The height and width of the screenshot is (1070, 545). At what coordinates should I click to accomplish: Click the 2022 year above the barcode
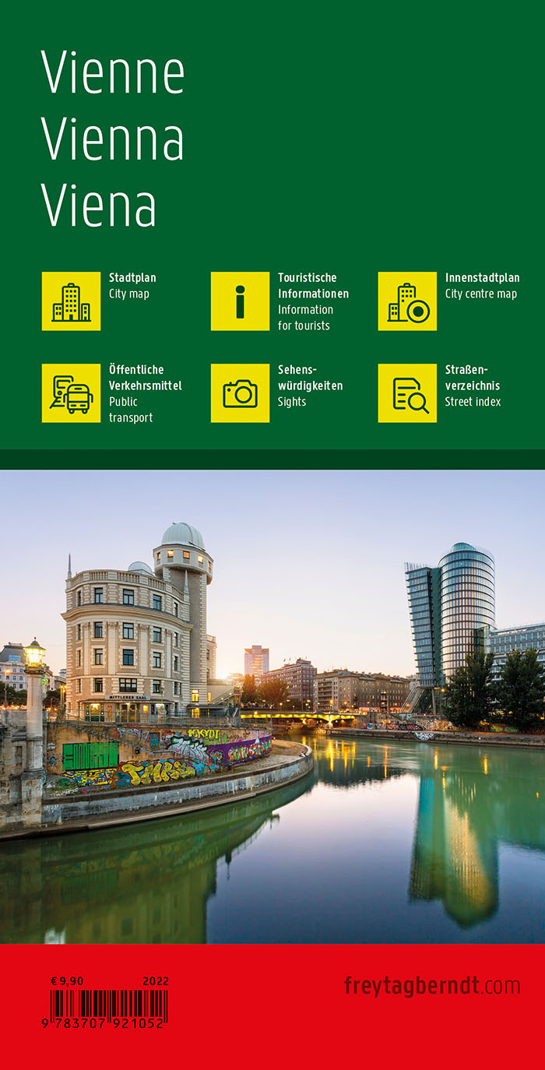(x=156, y=981)
